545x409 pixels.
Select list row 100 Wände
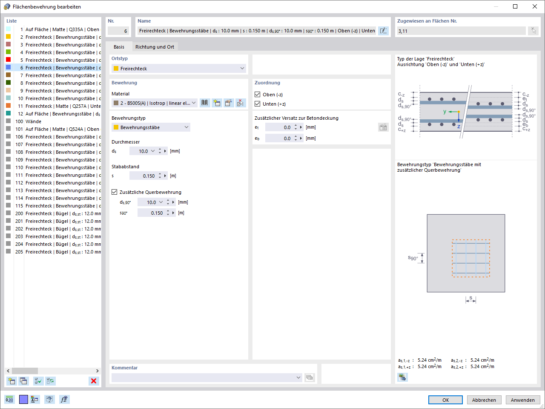[53, 121]
